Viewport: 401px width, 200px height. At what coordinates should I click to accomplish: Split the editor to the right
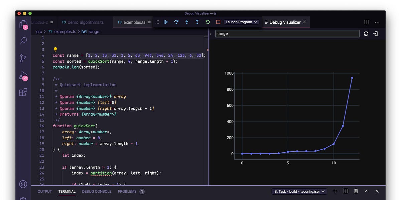coord(367,22)
